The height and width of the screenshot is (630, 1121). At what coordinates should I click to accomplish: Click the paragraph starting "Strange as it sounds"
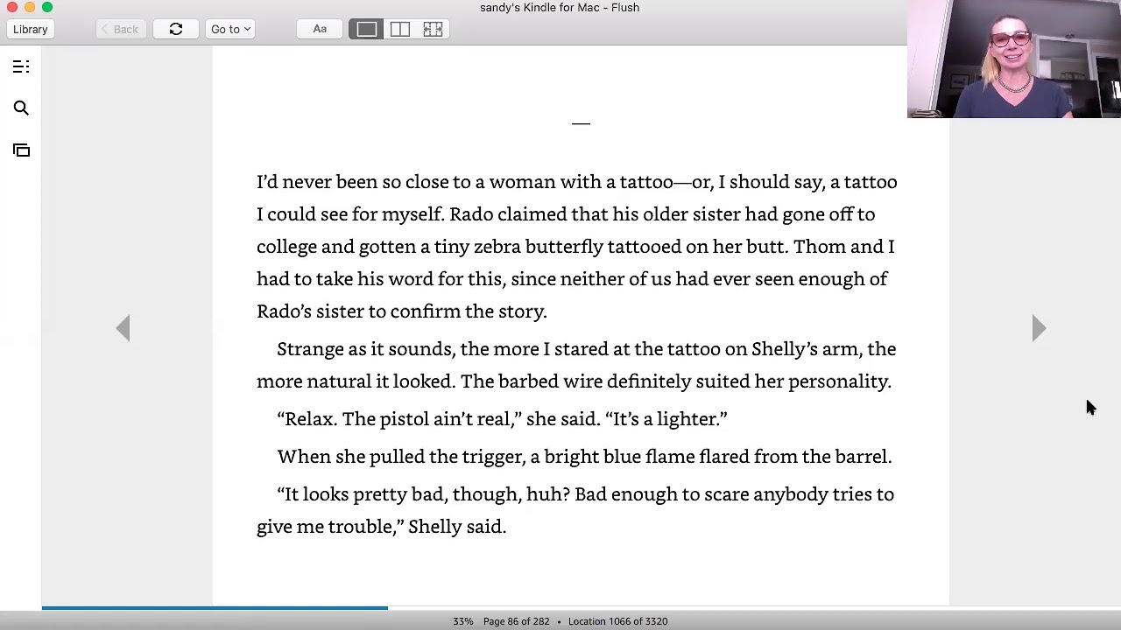576,365
